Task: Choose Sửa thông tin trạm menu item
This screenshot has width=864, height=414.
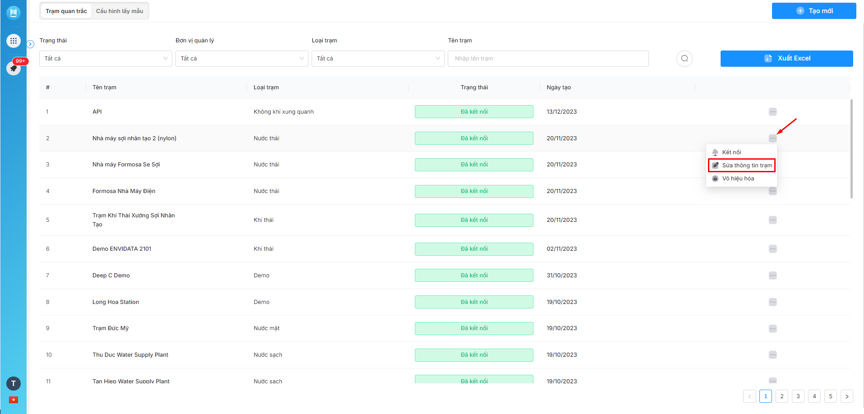Action: point(741,166)
